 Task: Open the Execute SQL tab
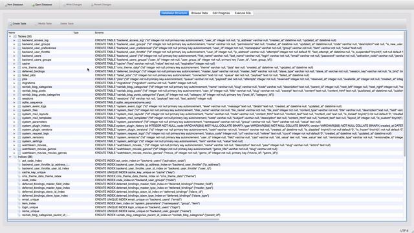tap(243, 13)
